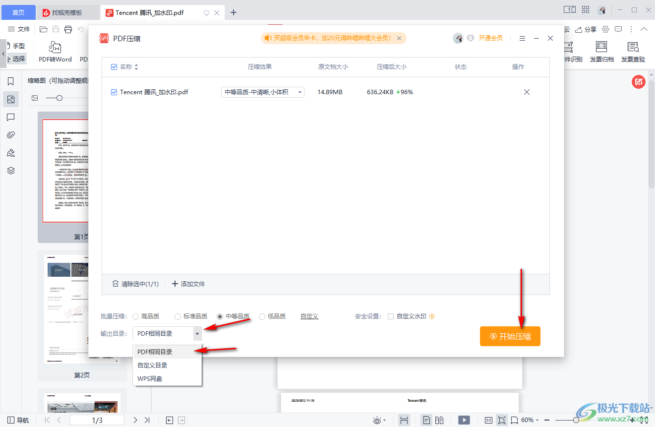Open the 中等品质 compression effect dropdown
Screen dimensions: 655x427
(262, 92)
